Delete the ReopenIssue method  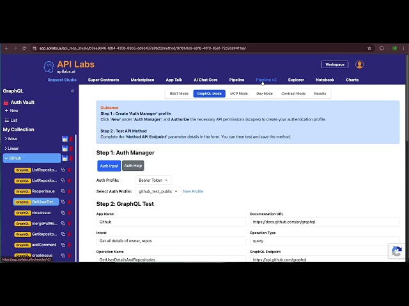tap(70, 191)
